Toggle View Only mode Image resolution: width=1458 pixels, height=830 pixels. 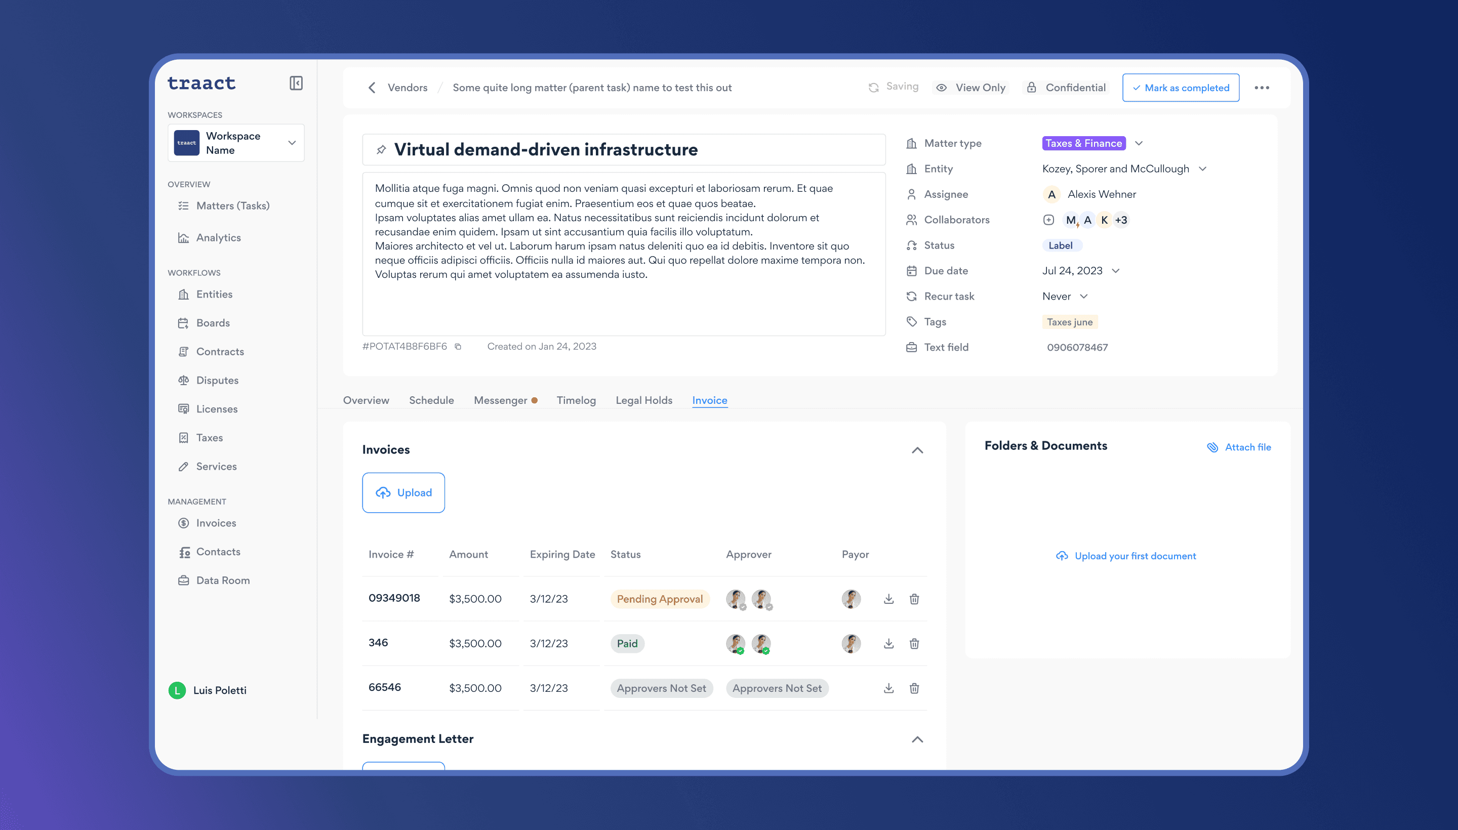tap(971, 88)
